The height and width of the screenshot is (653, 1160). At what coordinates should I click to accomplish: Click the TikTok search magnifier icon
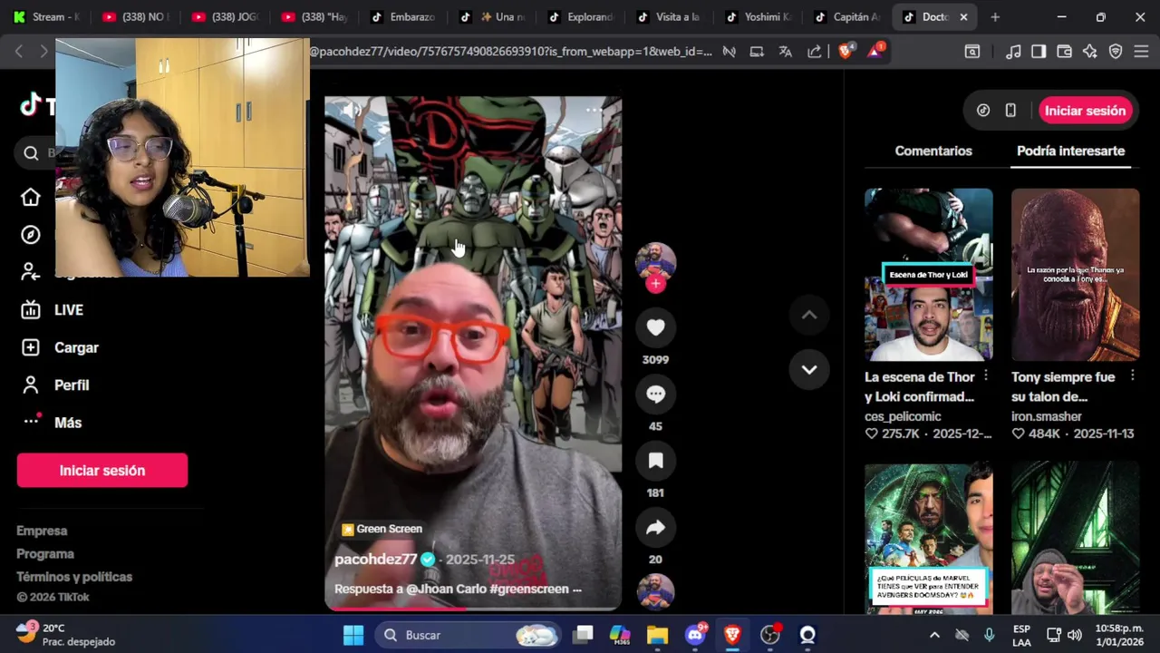(x=31, y=153)
